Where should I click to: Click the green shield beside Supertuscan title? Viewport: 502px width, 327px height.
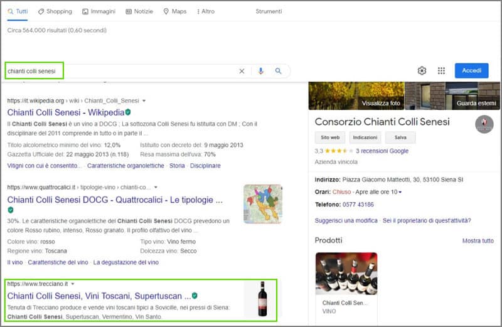(x=195, y=296)
